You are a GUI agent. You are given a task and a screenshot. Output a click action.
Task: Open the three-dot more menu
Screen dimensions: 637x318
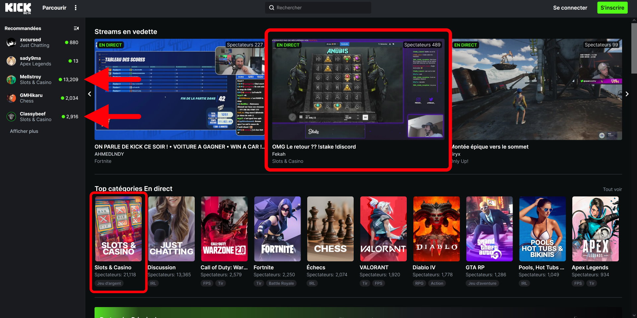76,8
